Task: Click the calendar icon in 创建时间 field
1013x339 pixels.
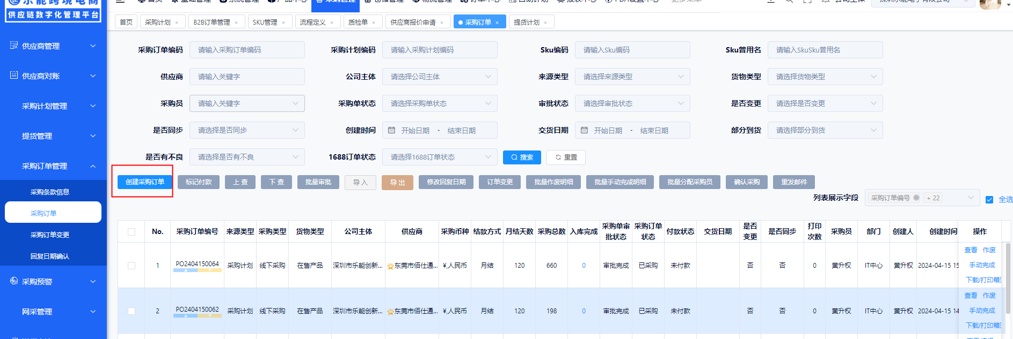Action: (x=391, y=130)
